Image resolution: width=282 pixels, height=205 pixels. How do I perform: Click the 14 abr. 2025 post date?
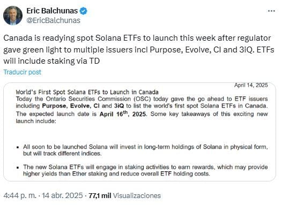[x=62, y=195]
